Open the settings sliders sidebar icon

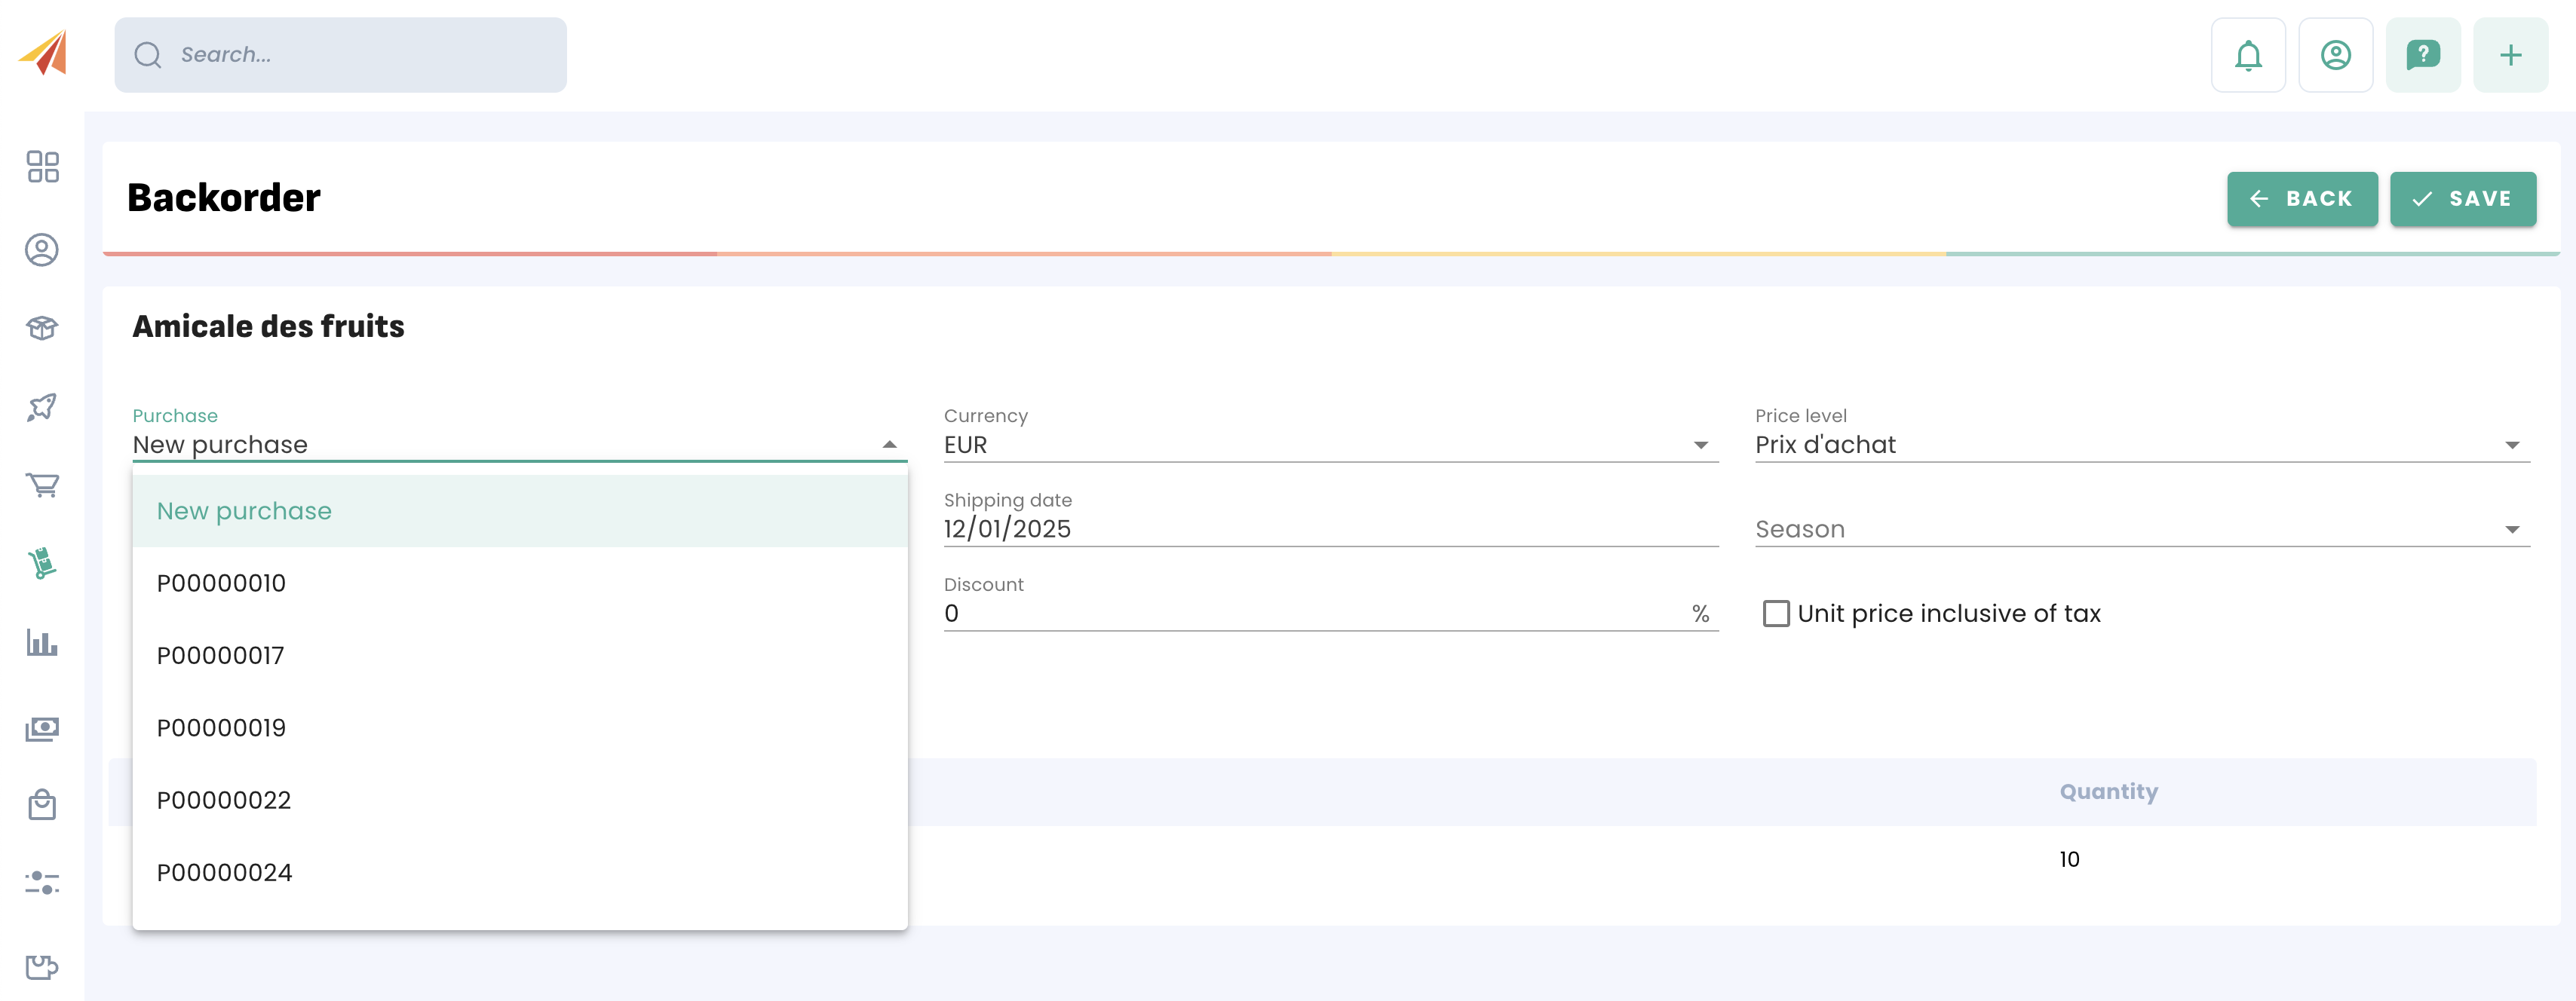tap(42, 882)
